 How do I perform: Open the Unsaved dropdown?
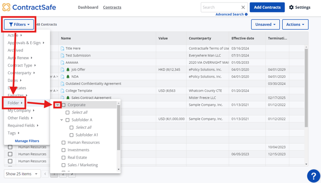[265, 24]
